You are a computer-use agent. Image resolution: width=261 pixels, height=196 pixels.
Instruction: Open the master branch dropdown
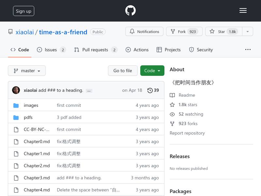point(27,71)
